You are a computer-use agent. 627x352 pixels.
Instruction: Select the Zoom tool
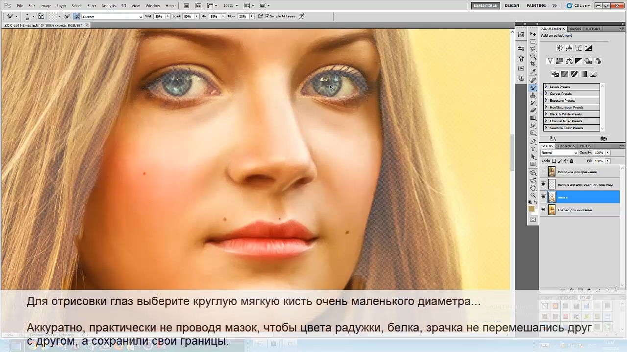[x=533, y=196]
